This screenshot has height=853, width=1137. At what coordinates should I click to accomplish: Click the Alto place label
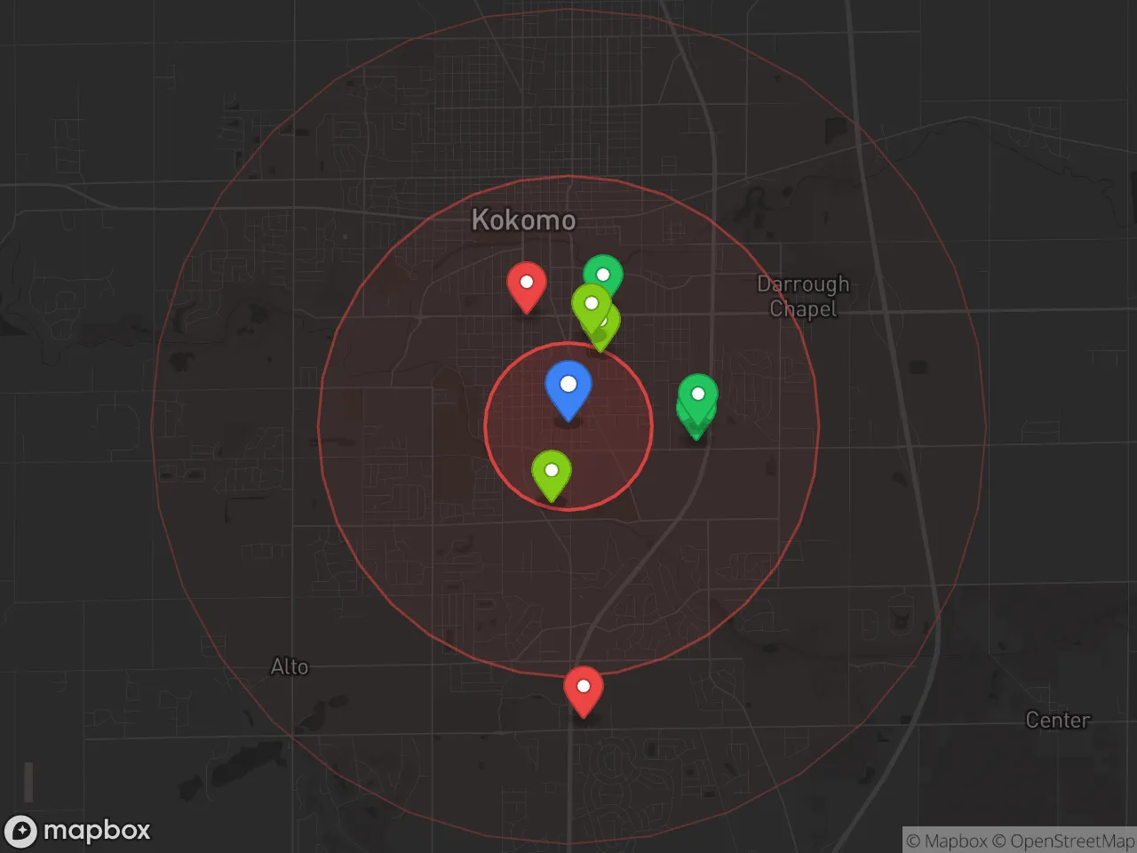click(290, 666)
